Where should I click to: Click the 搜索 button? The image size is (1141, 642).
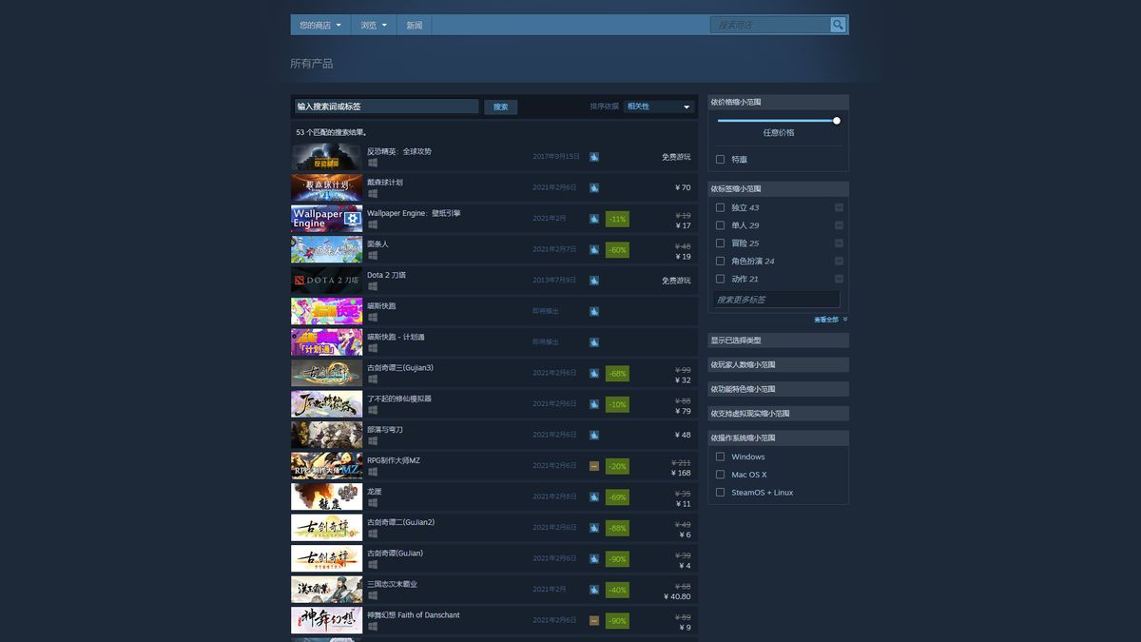[x=500, y=107]
